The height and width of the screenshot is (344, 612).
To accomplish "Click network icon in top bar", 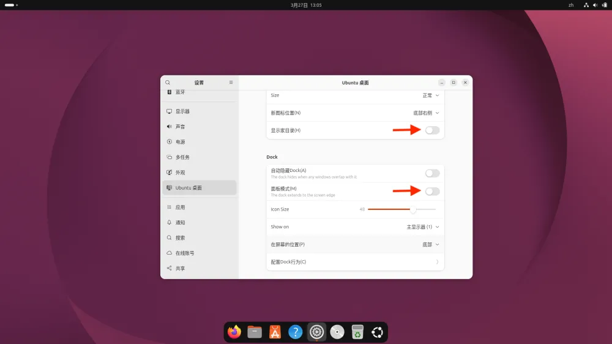I will pos(586,5).
